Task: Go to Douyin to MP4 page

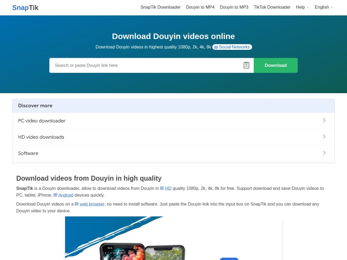Action: 200,7
